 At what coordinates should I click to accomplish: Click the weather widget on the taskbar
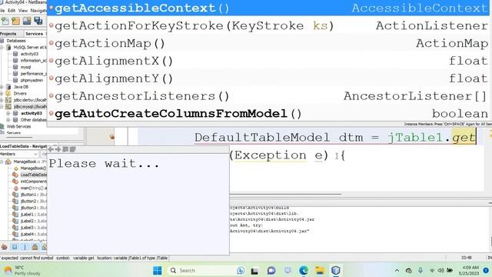tap(22, 270)
